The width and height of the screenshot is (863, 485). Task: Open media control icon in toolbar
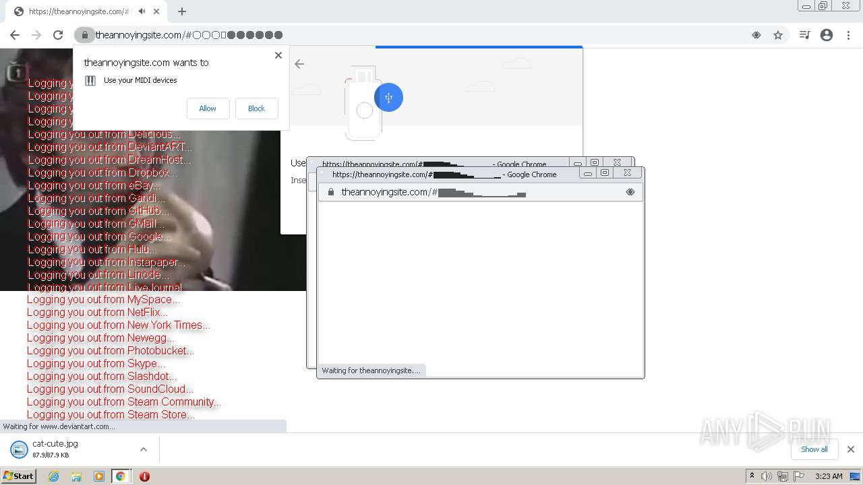click(x=804, y=35)
